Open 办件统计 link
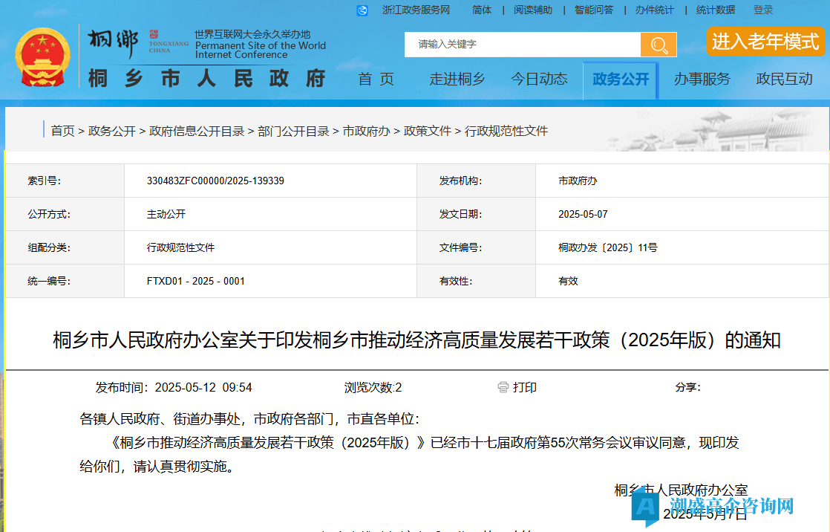Image resolution: width=830 pixels, height=532 pixels. [654, 10]
